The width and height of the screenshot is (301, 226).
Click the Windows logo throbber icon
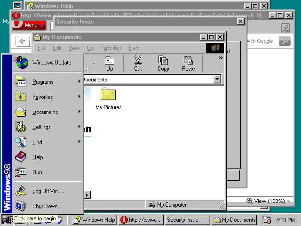tap(215, 48)
